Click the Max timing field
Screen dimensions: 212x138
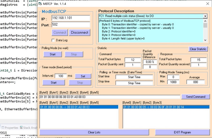tap(173, 77)
